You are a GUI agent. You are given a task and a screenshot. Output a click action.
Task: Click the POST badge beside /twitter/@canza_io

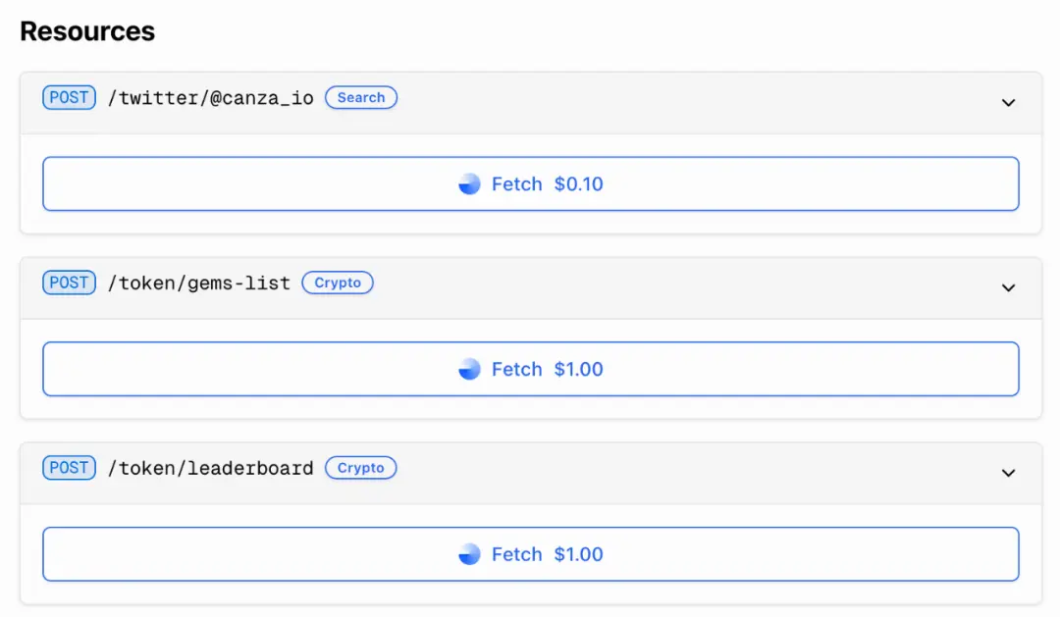click(x=69, y=97)
